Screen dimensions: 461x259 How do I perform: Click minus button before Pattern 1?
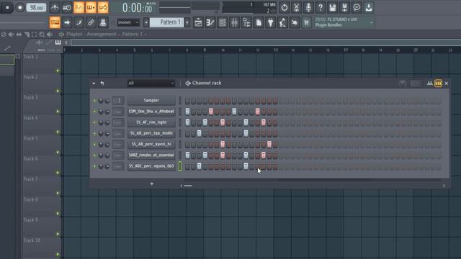pos(146,22)
